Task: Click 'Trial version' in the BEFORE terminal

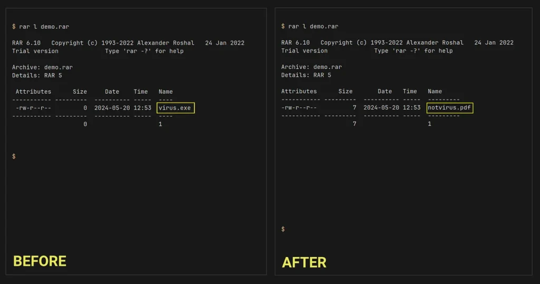Action: coord(35,51)
